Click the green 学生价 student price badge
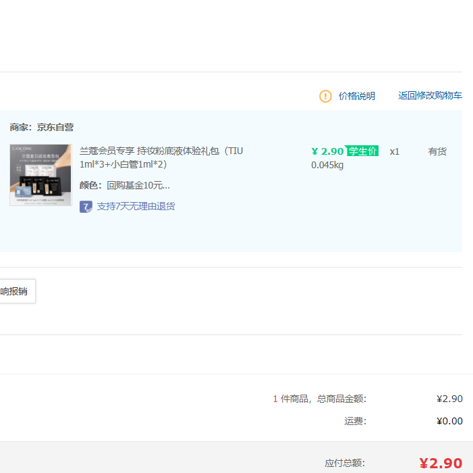This screenshot has width=473, height=473. coord(362,151)
